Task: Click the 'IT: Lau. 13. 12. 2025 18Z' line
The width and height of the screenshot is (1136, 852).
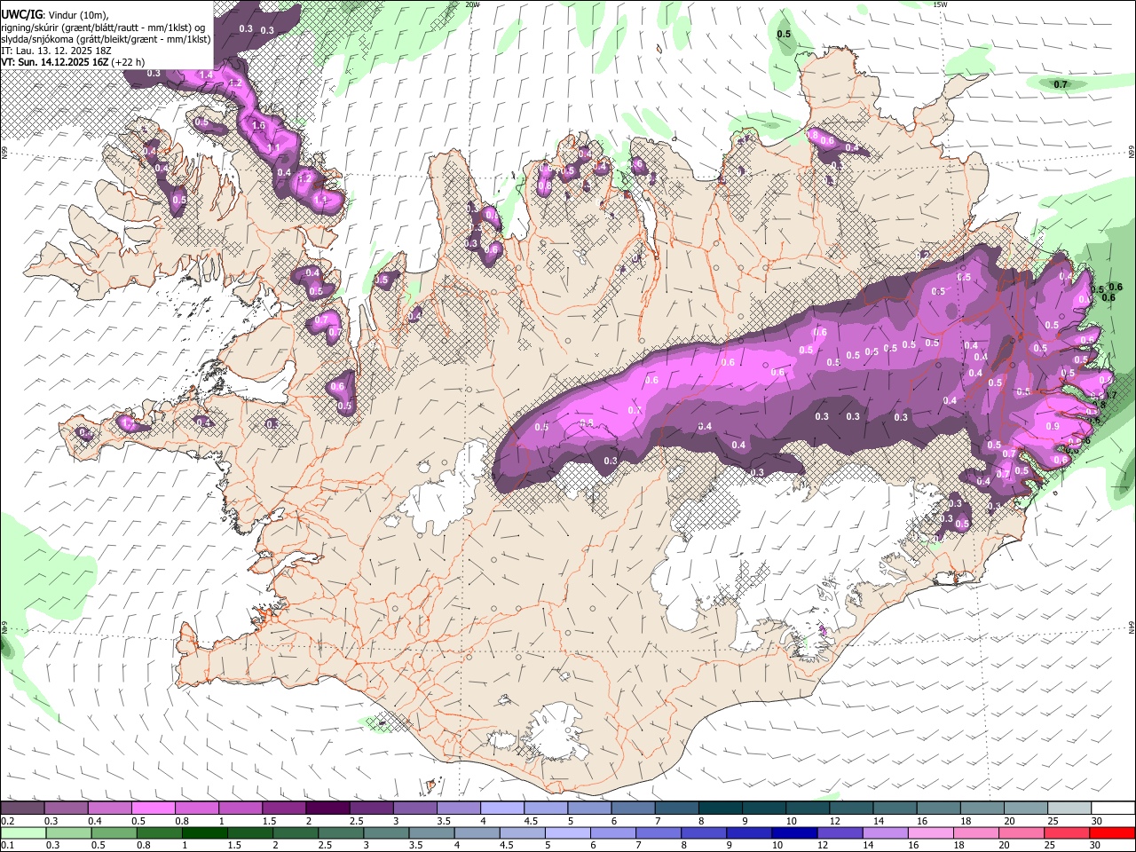Action: (57, 51)
